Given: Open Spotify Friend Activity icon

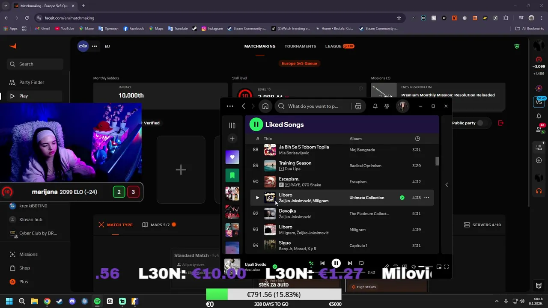Looking at the screenshot, I should tap(387, 106).
